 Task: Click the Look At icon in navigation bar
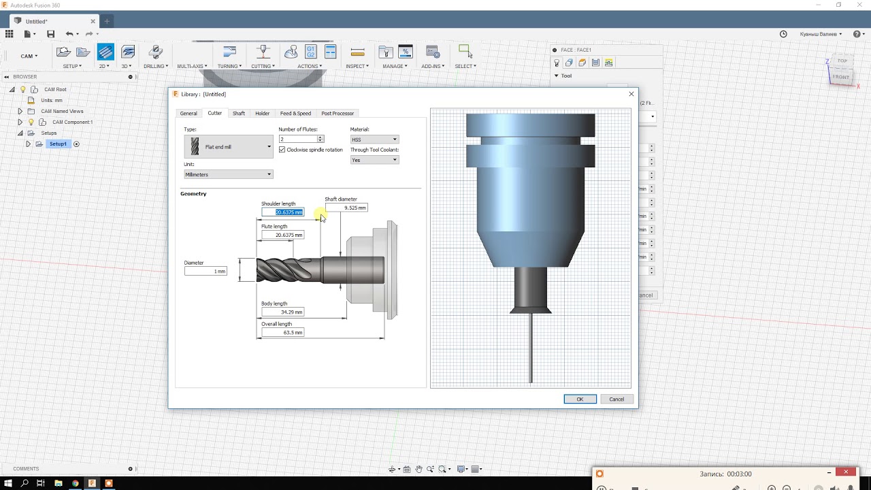coord(407,469)
